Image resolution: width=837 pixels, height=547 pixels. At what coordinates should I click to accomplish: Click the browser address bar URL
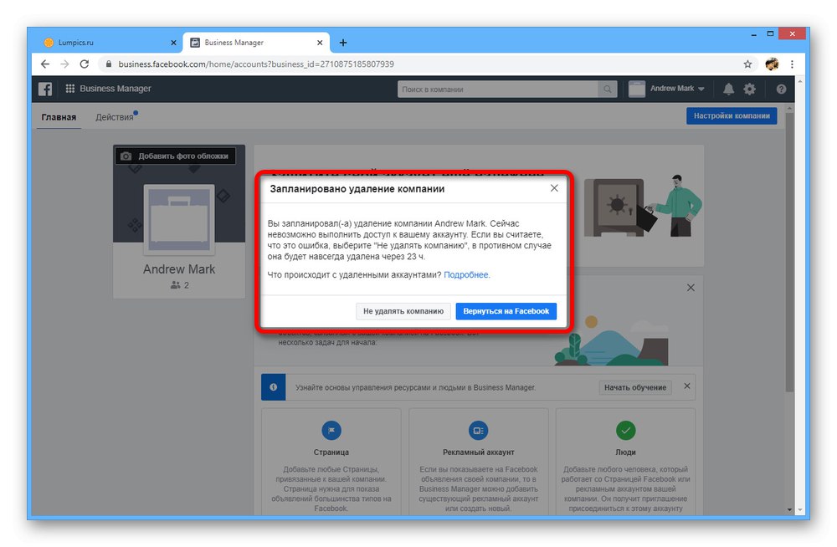coord(256,64)
